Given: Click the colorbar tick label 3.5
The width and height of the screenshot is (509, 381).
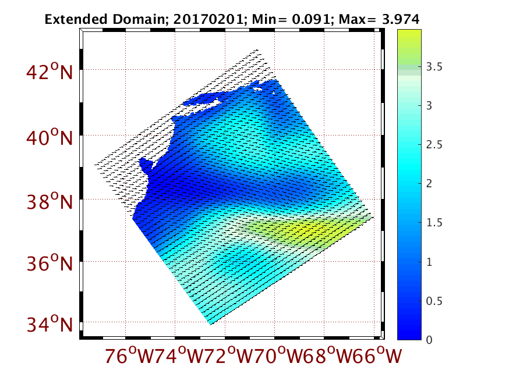Looking at the screenshot, I should 434,67.
